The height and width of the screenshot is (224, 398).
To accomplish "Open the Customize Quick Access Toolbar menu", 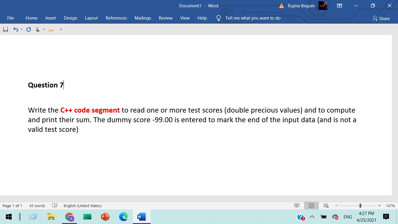I will (x=61, y=29).
